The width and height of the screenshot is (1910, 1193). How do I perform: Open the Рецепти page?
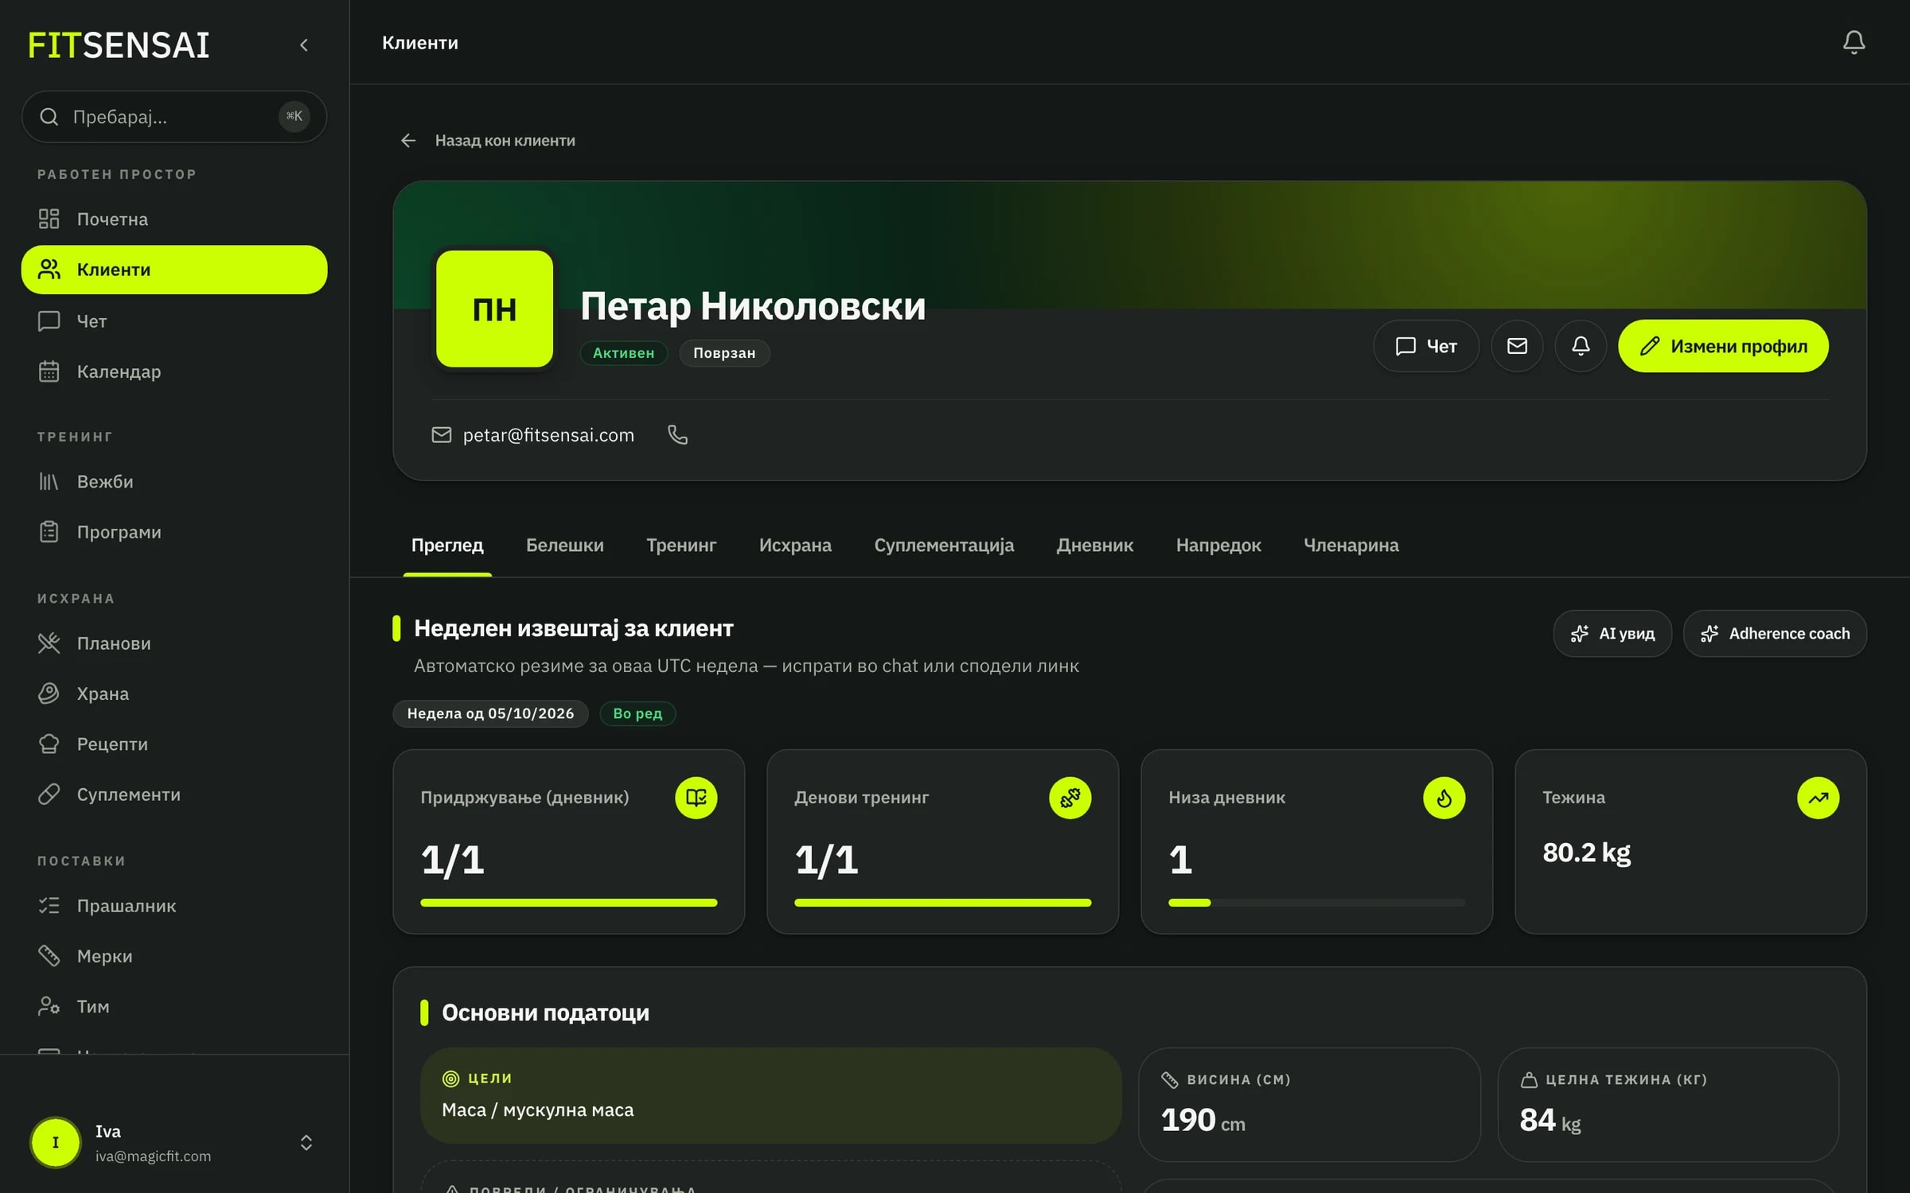(174, 744)
